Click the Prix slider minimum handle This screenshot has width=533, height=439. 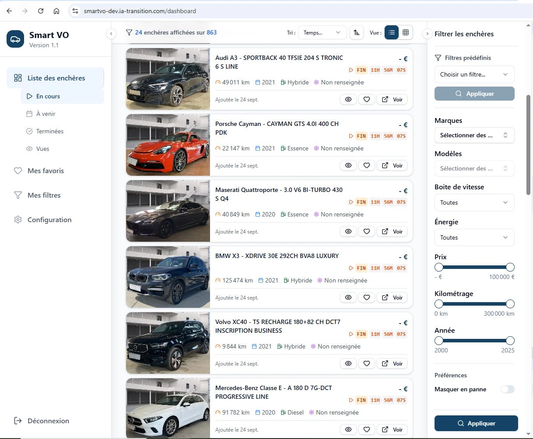click(439, 267)
